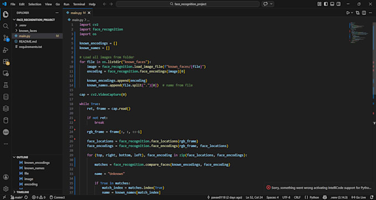376x200 pixels.
Task: Open the Search view in activity bar
Action: click(x=6, y=26)
